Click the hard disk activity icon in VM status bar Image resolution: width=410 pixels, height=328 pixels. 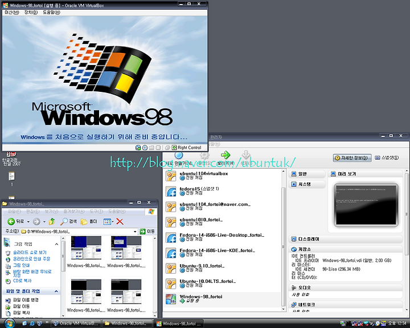coord(138,148)
